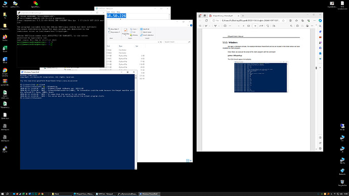Open the Google Chrome desktop shortcut

(5, 72)
